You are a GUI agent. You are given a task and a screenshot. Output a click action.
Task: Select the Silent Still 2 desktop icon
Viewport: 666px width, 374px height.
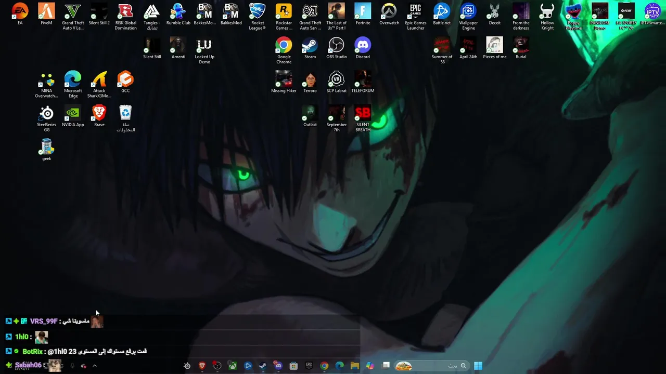[x=99, y=15]
